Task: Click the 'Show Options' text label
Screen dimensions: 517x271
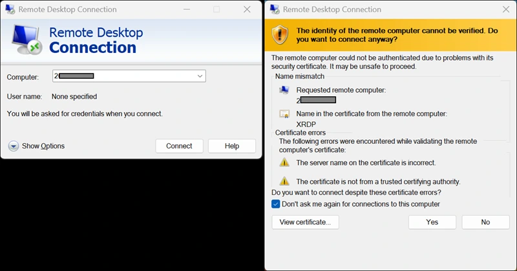Action: coord(43,146)
